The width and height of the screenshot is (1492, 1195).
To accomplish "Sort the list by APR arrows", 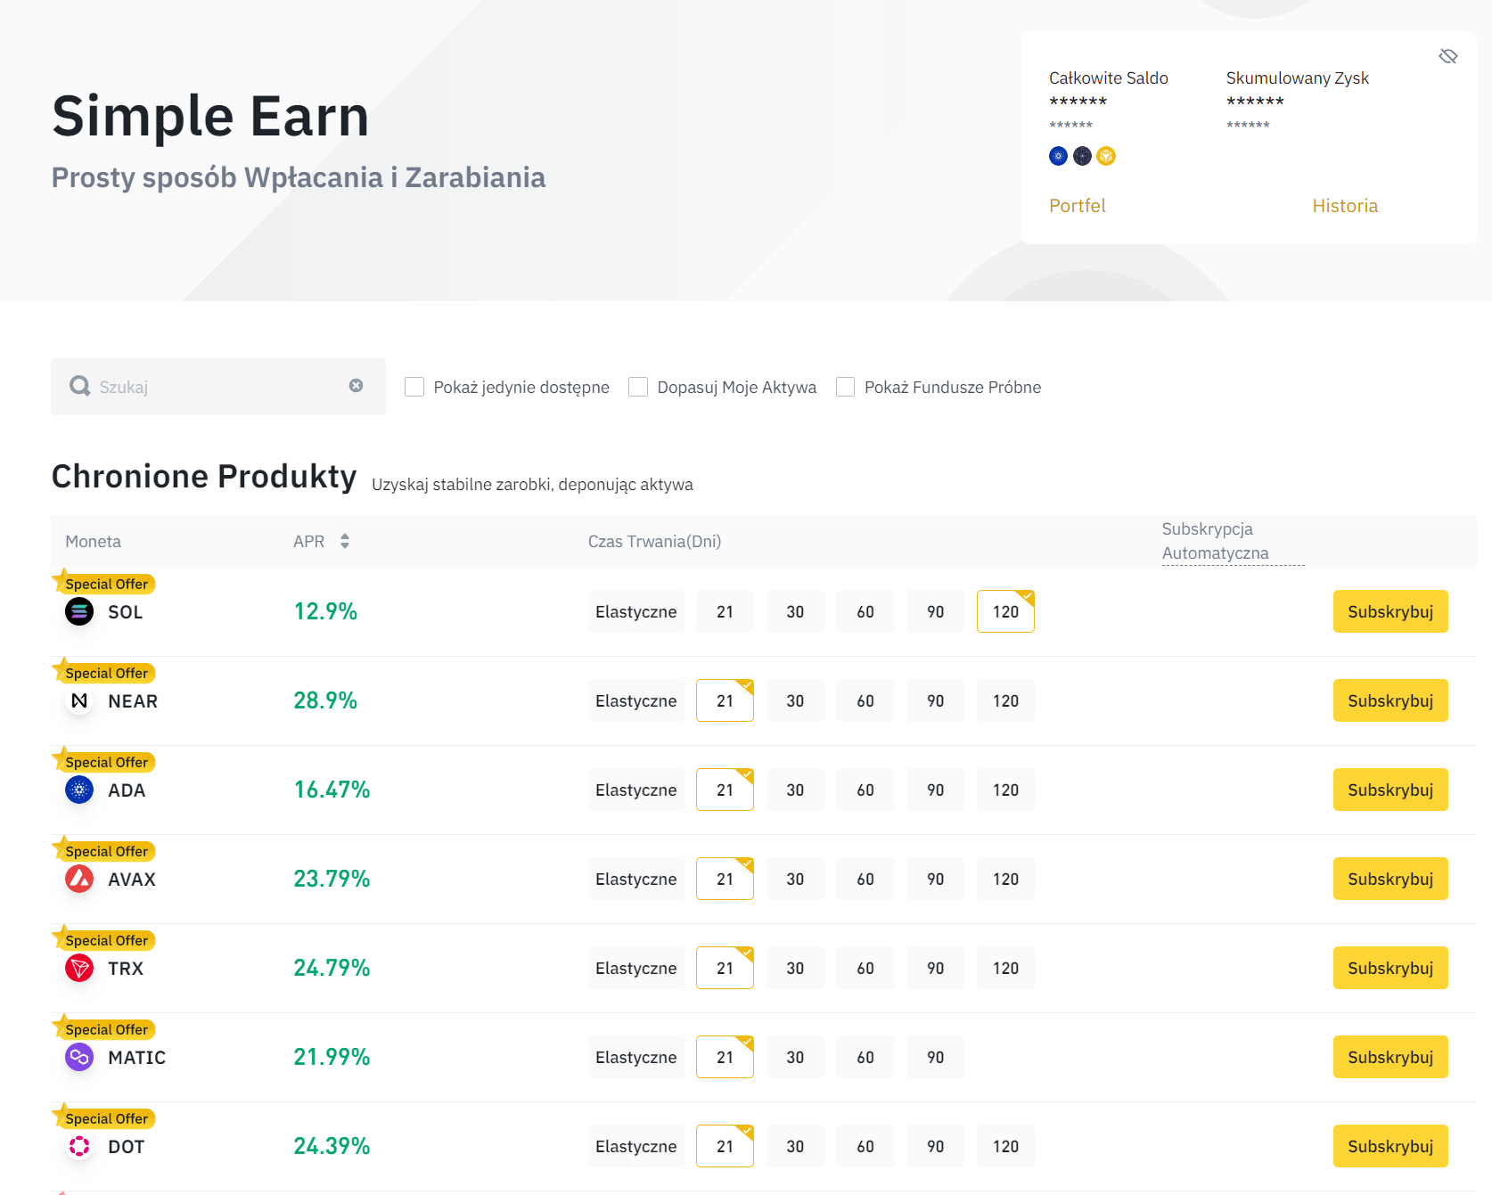I will coord(345,541).
